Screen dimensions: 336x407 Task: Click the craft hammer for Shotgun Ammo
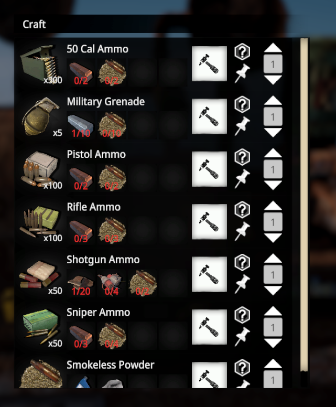pyautogui.click(x=209, y=274)
